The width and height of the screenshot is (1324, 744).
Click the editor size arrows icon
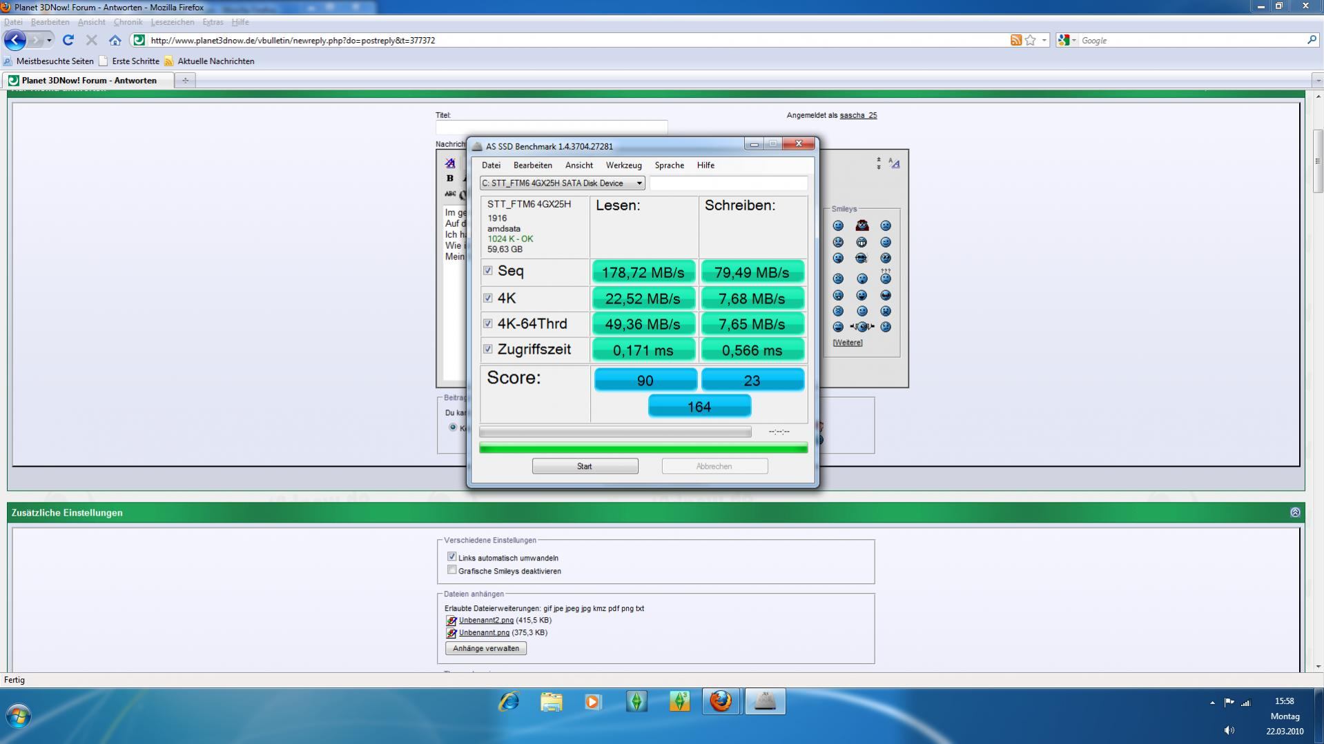pyautogui.click(x=879, y=163)
